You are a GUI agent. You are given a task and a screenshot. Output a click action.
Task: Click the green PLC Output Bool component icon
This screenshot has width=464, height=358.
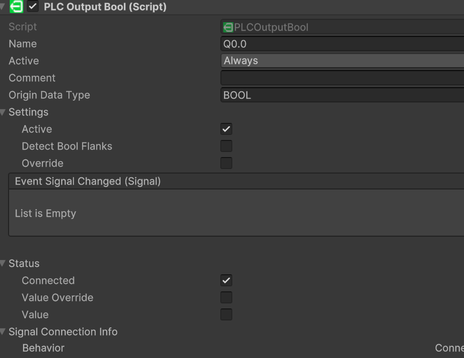(17, 6)
